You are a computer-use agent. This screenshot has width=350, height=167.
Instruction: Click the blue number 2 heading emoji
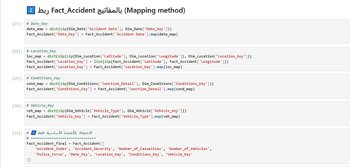click(x=30, y=11)
